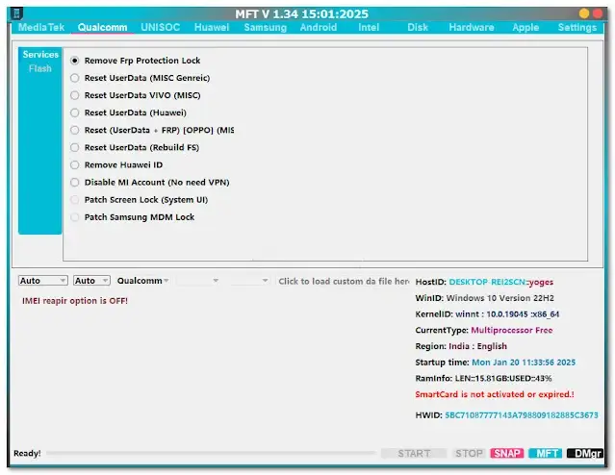Click the MFT app icon in title bar

tap(16, 13)
